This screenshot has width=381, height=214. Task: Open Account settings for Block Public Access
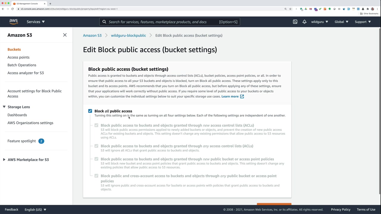[x=35, y=94]
